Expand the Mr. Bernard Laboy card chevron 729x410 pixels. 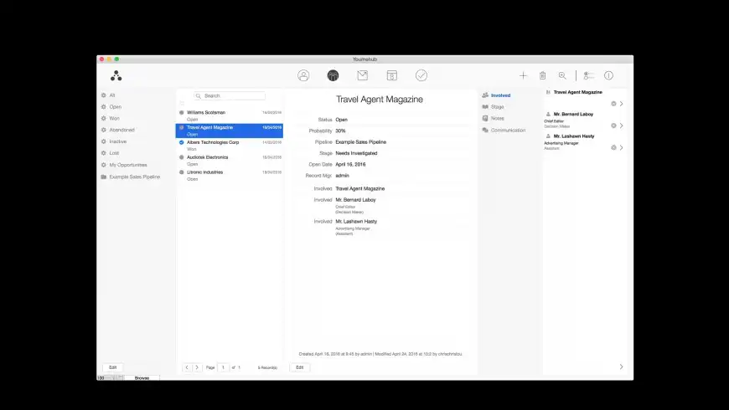(621, 126)
